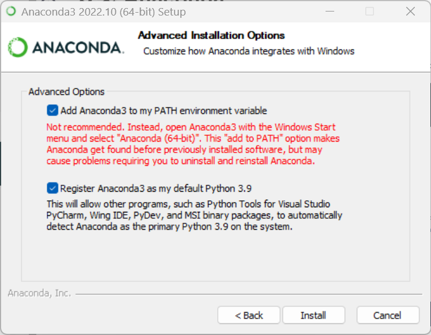
Task: Click the Advanced Installation Options heading
Action: pyautogui.click(x=211, y=36)
